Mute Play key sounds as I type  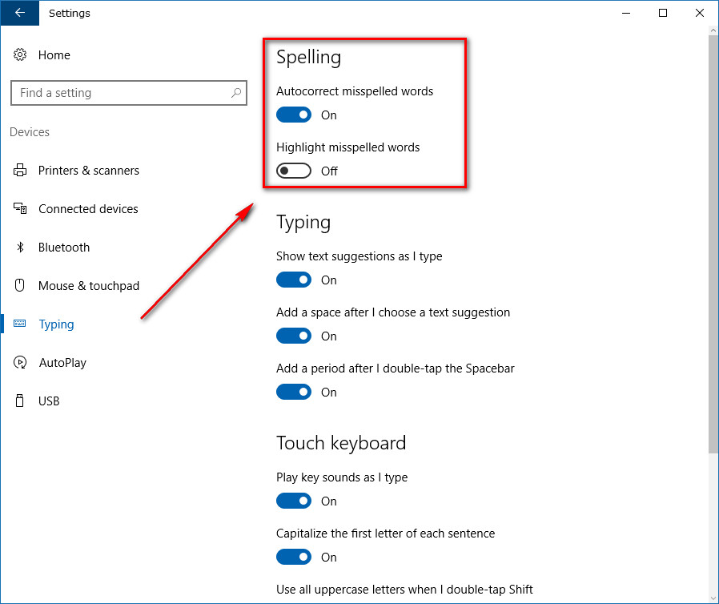point(294,501)
